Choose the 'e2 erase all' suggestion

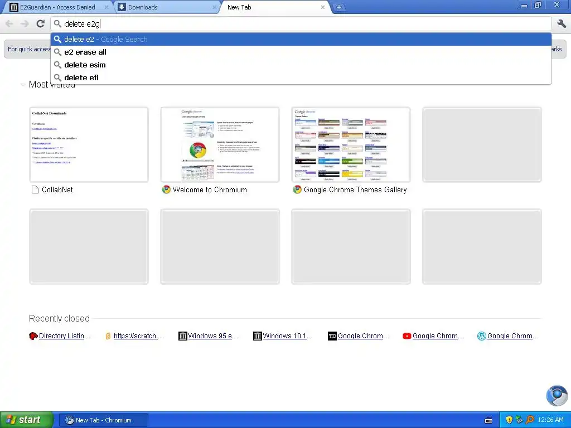[x=301, y=52]
